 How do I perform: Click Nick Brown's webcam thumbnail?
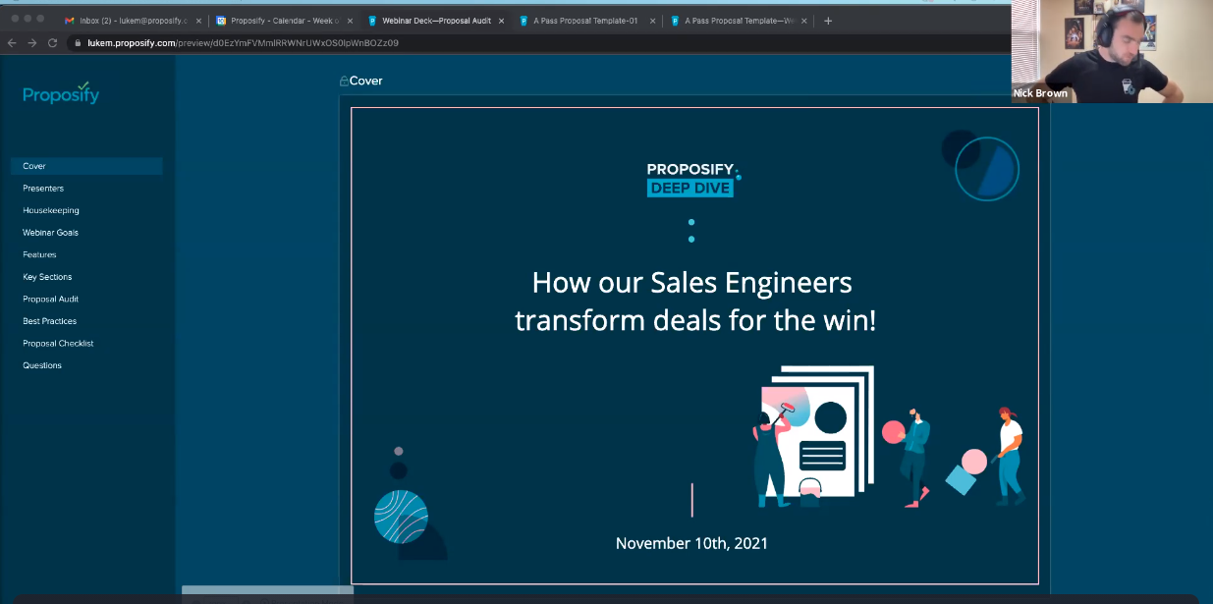coord(1112,51)
